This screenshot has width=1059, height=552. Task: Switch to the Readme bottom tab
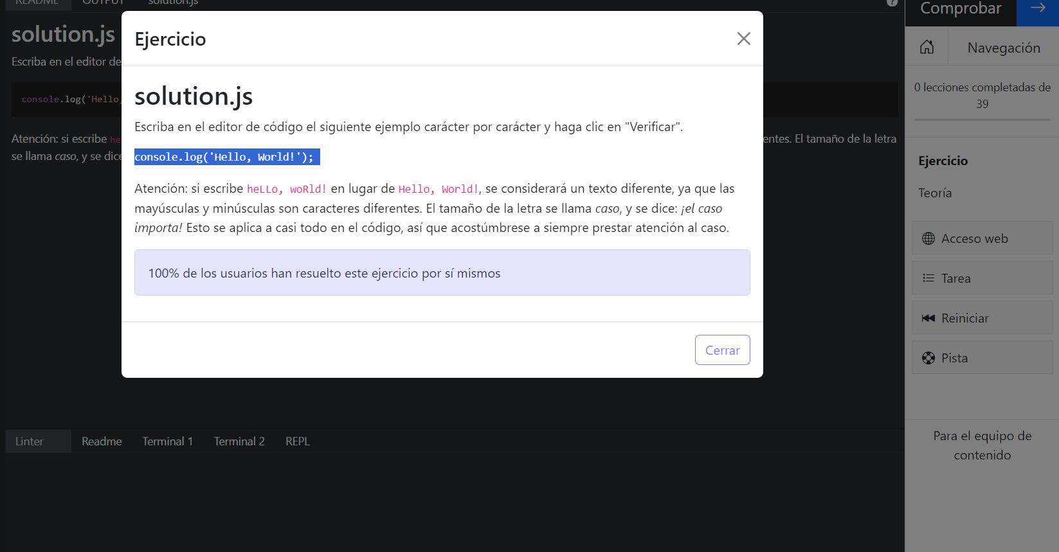coord(102,441)
